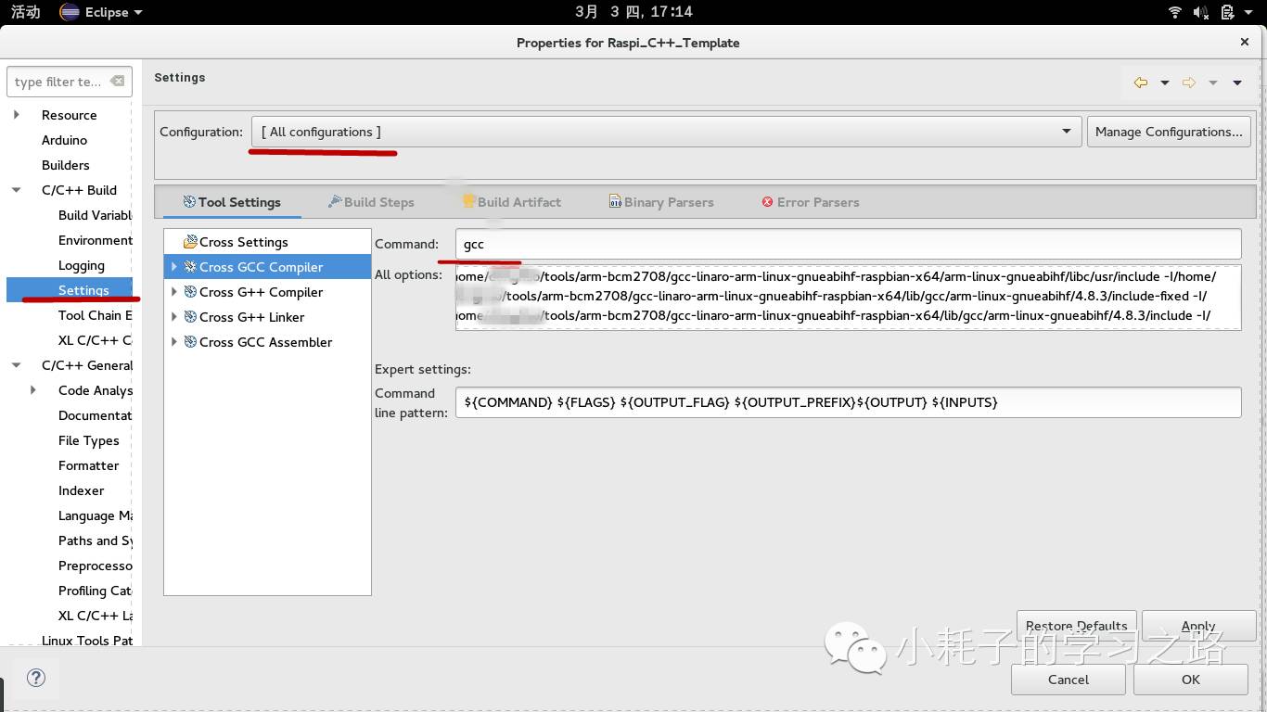Switch to the Error Parsers tab
Image resolution: width=1267 pixels, height=712 pixels.
point(811,202)
